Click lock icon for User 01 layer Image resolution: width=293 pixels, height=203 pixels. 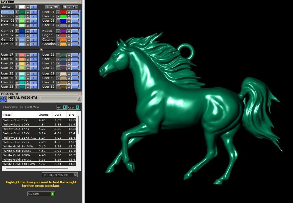pos(69,12)
